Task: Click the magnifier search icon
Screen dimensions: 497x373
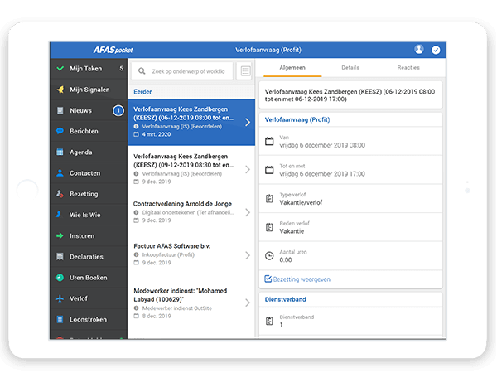Action: coord(142,71)
